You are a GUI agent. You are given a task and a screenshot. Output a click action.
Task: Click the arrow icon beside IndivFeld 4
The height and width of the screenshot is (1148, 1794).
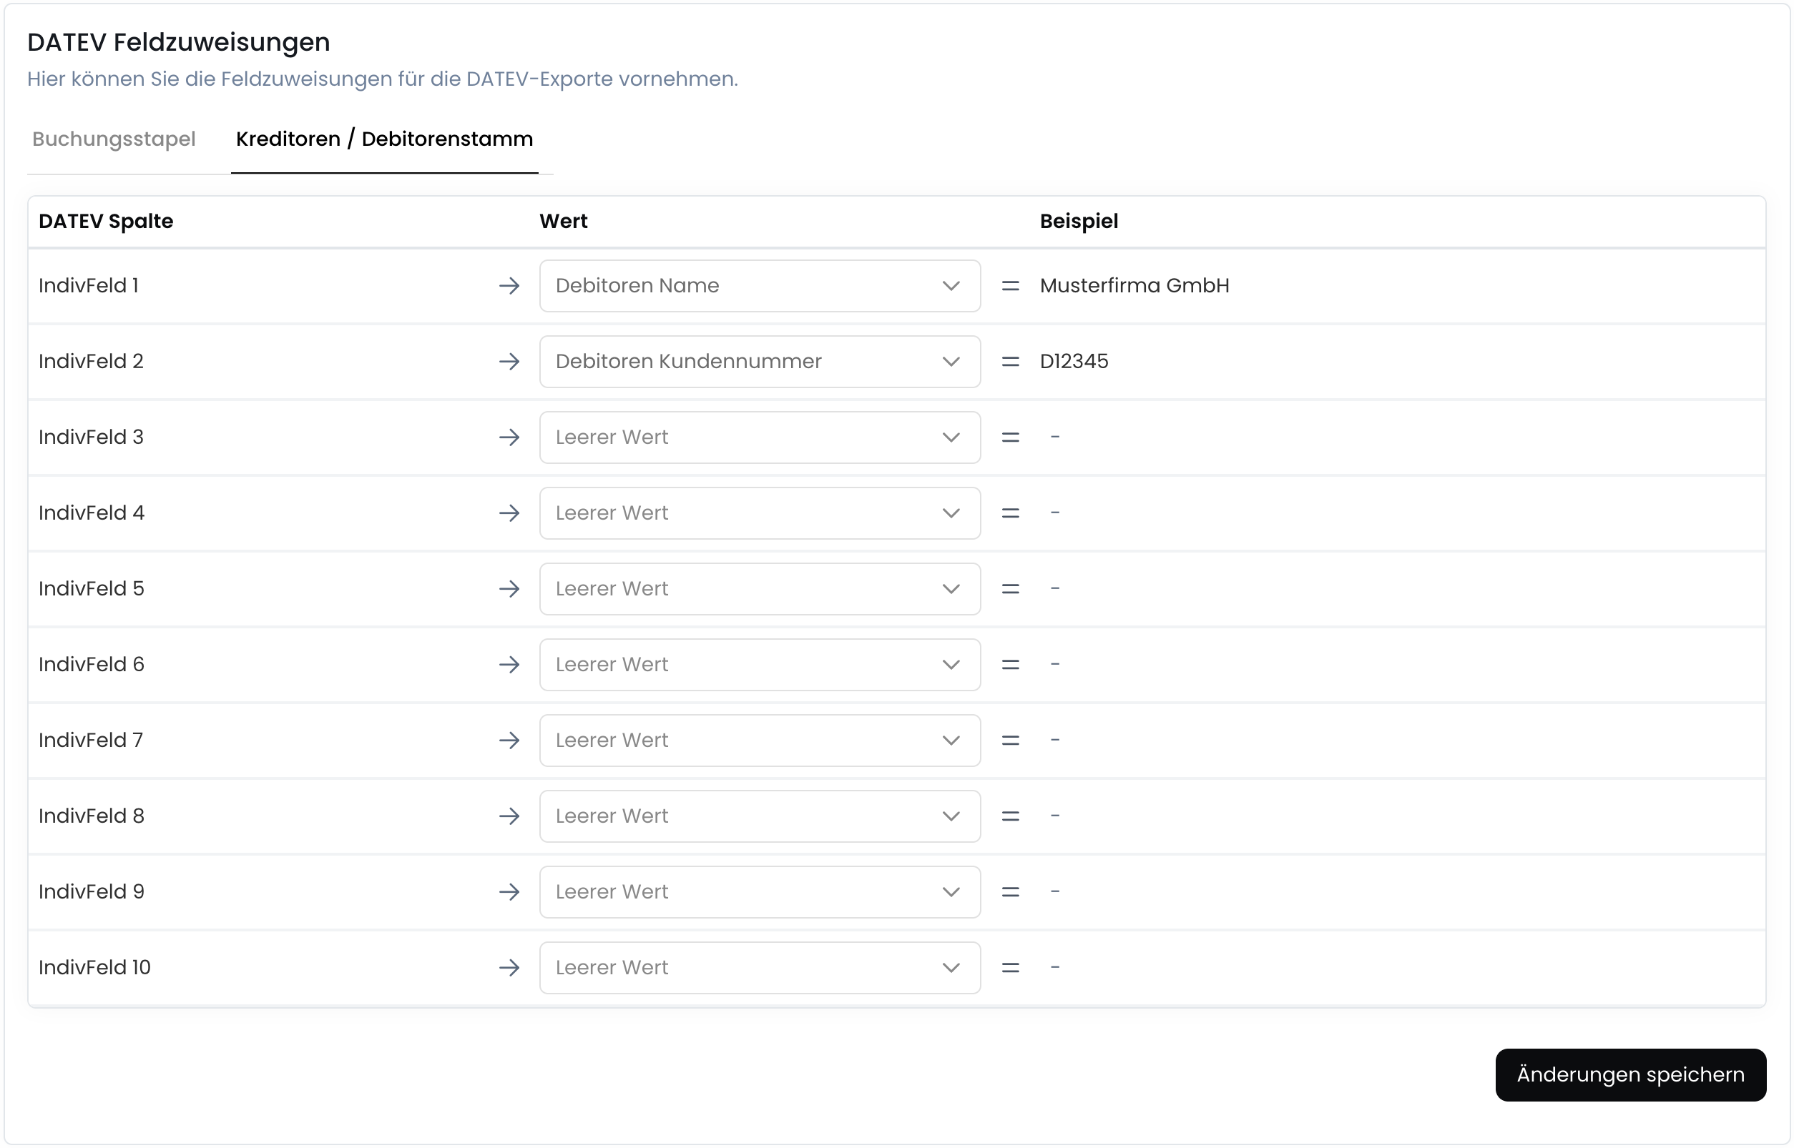[509, 513]
